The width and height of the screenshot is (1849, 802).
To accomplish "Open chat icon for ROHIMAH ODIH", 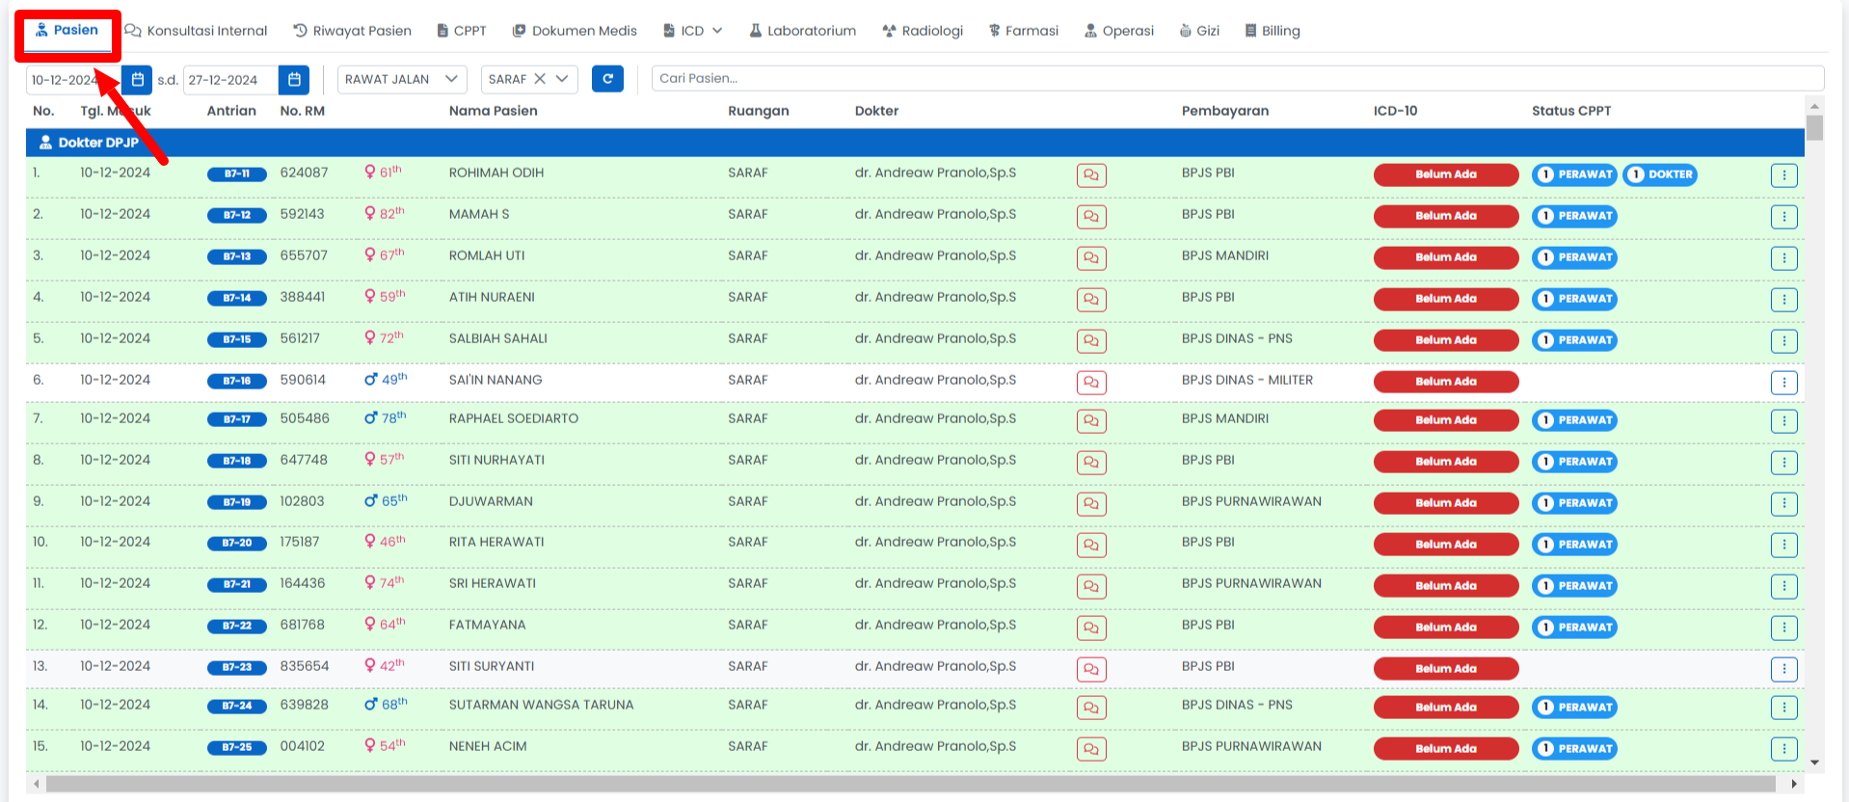I will coord(1090,175).
